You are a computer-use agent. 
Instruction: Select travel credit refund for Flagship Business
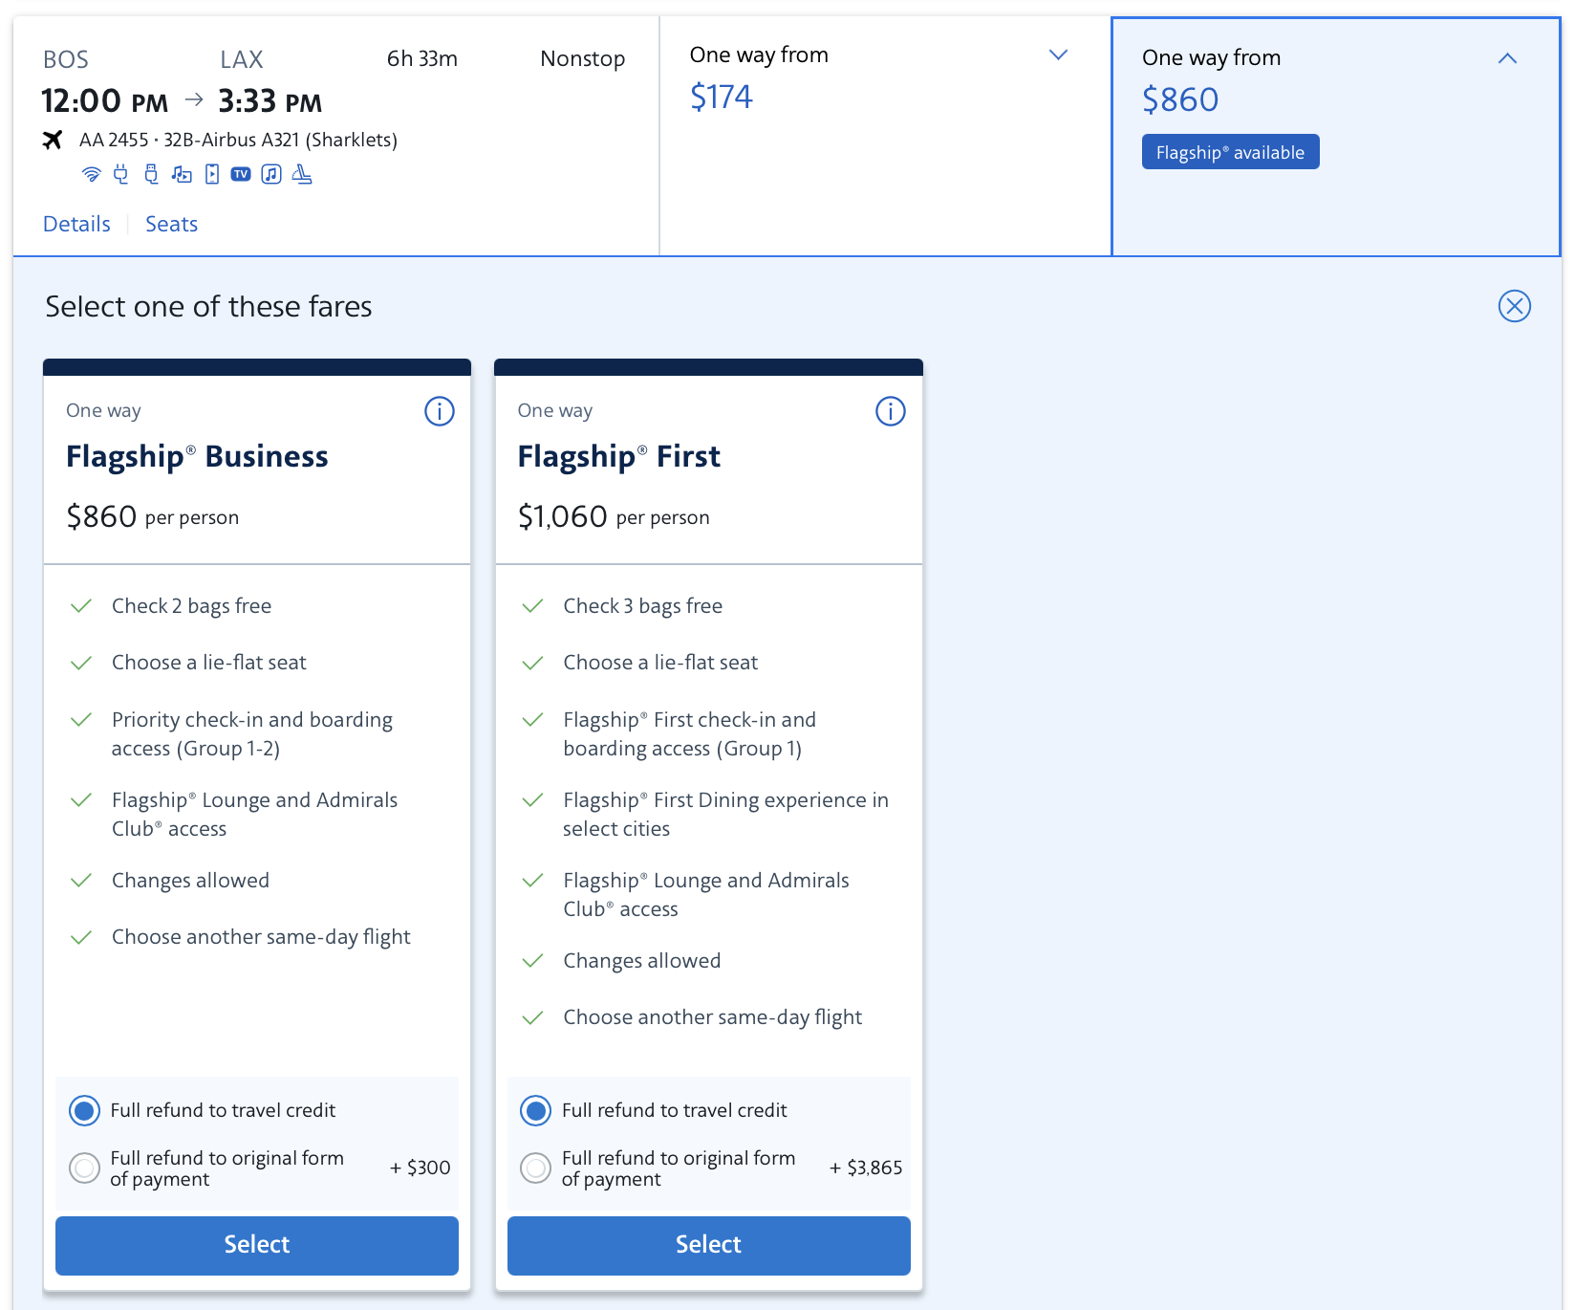85,1110
